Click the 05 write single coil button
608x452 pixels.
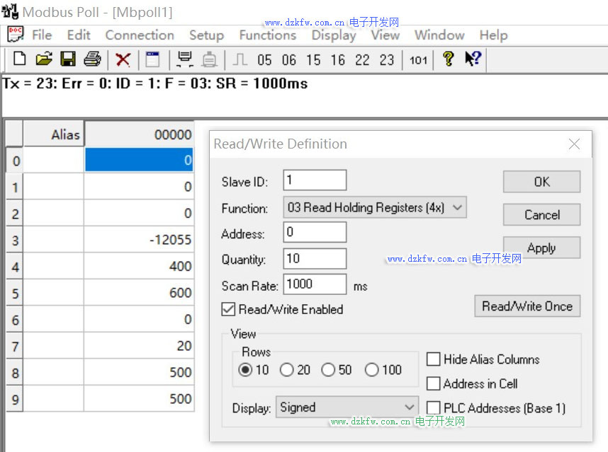(x=264, y=60)
